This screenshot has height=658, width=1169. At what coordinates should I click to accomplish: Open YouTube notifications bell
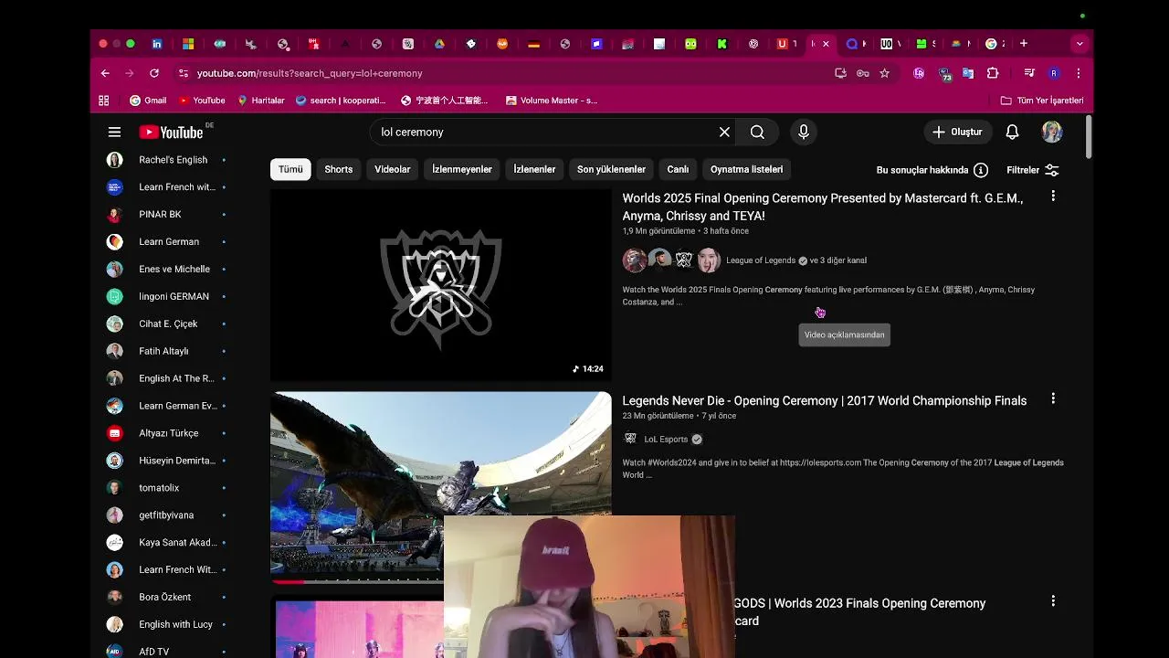1012,132
